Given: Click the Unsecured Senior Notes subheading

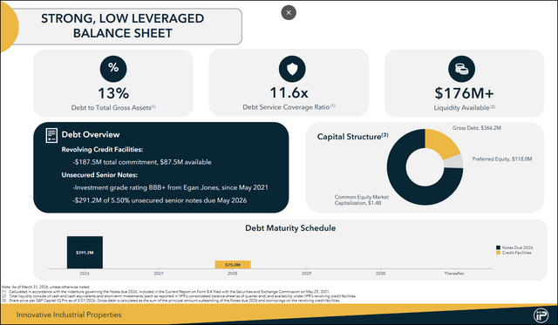Looking at the screenshot, I should pos(99,175).
